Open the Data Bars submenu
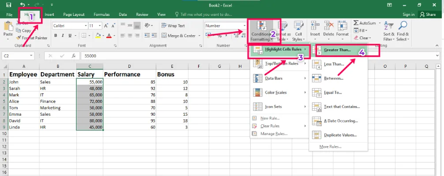This screenshot has width=444, height=176. (x=279, y=78)
